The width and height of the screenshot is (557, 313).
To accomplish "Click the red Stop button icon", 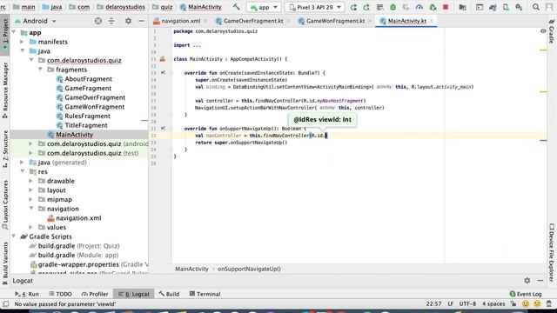I will (446, 7).
